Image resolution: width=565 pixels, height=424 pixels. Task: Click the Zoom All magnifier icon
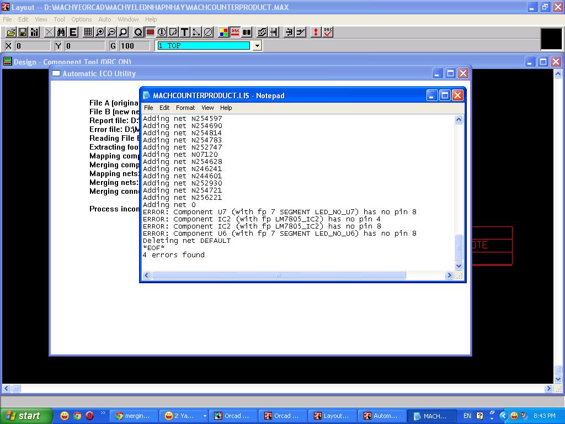tap(124, 33)
